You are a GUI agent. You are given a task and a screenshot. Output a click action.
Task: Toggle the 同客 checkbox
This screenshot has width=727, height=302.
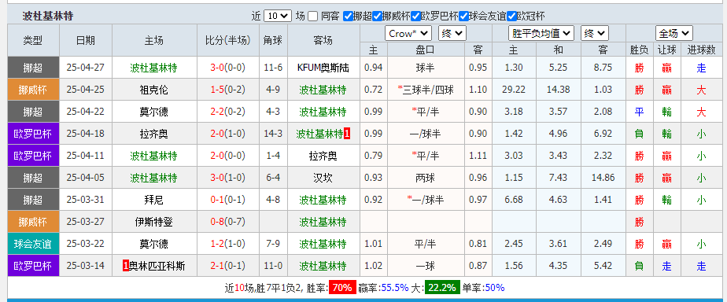click(x=313, y=17)
